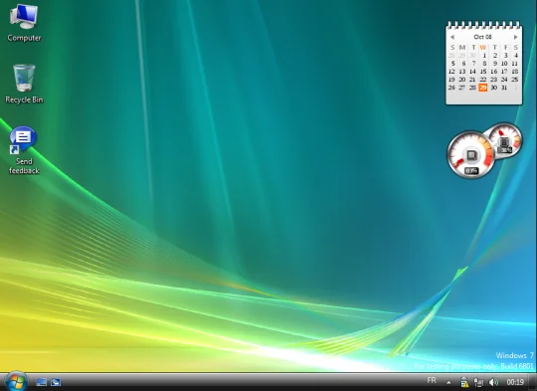Go to previous month in calendar gadget
This screenshot has width=537, height=391.
452,37
